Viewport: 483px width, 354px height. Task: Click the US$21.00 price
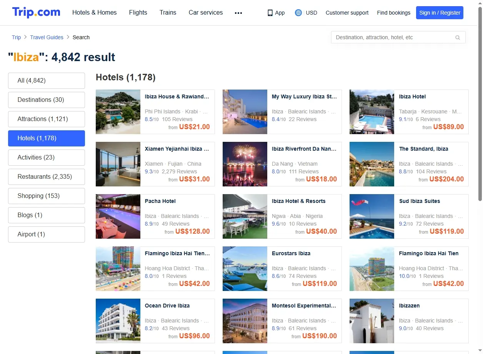pyautogui.click(x=195, y=127)
